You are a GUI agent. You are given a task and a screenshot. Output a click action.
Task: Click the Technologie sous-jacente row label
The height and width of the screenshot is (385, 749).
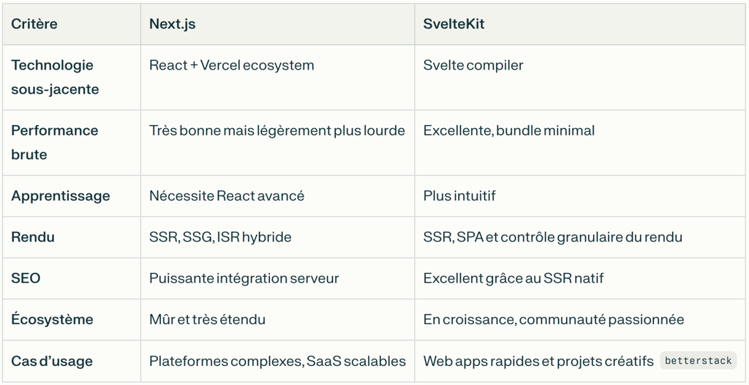click(55, 77)
